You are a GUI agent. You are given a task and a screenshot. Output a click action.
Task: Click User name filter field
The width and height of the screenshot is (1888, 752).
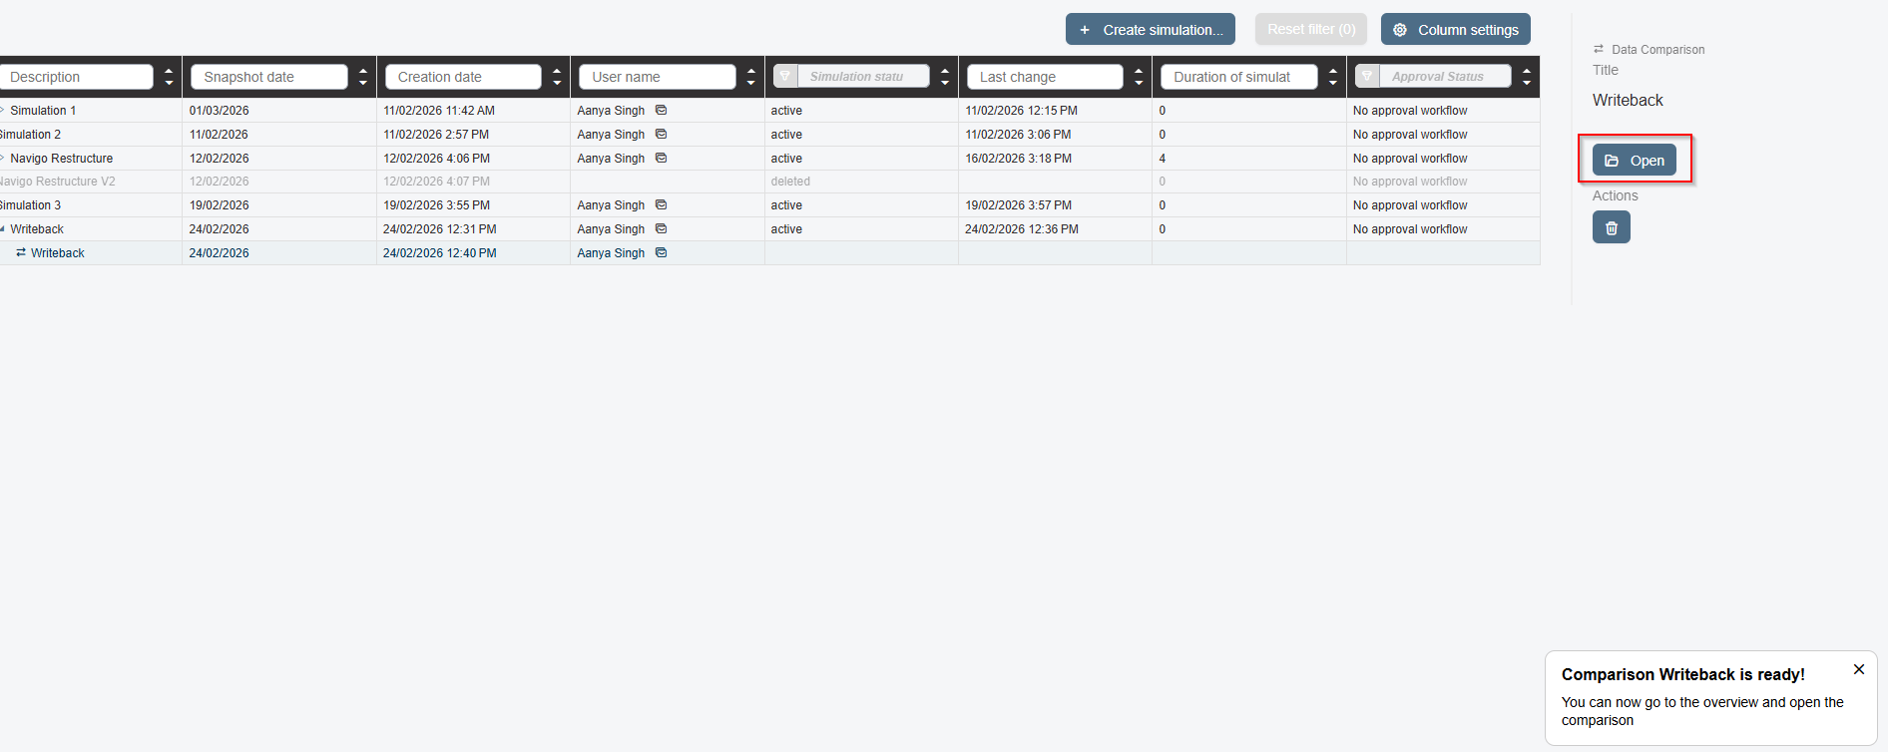[x=658, y=77]
